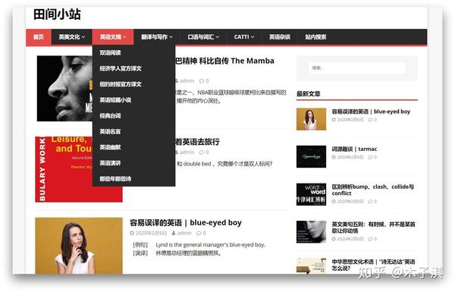The image size is (455, 292).
Task: Open the 英语去旅行 article title
Action: point(197,142)
